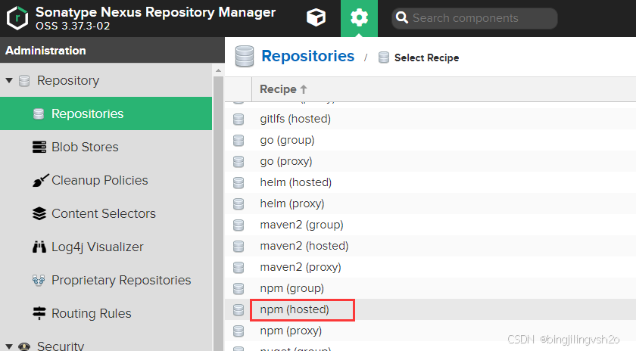Click the helm (proxy) row icon

pyautogui.click(x=238, y=203)
